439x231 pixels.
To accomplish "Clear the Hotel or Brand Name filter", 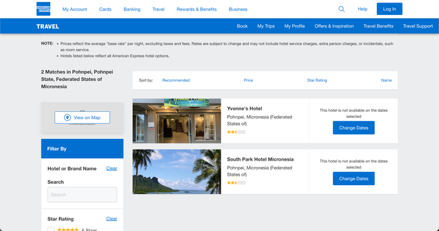I will point(112,168).
